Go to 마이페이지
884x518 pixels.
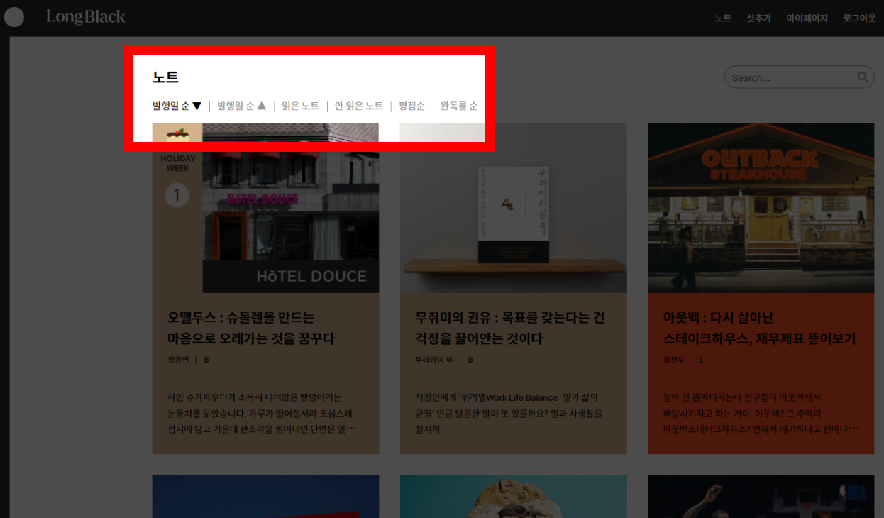click(x=807, y=18)
